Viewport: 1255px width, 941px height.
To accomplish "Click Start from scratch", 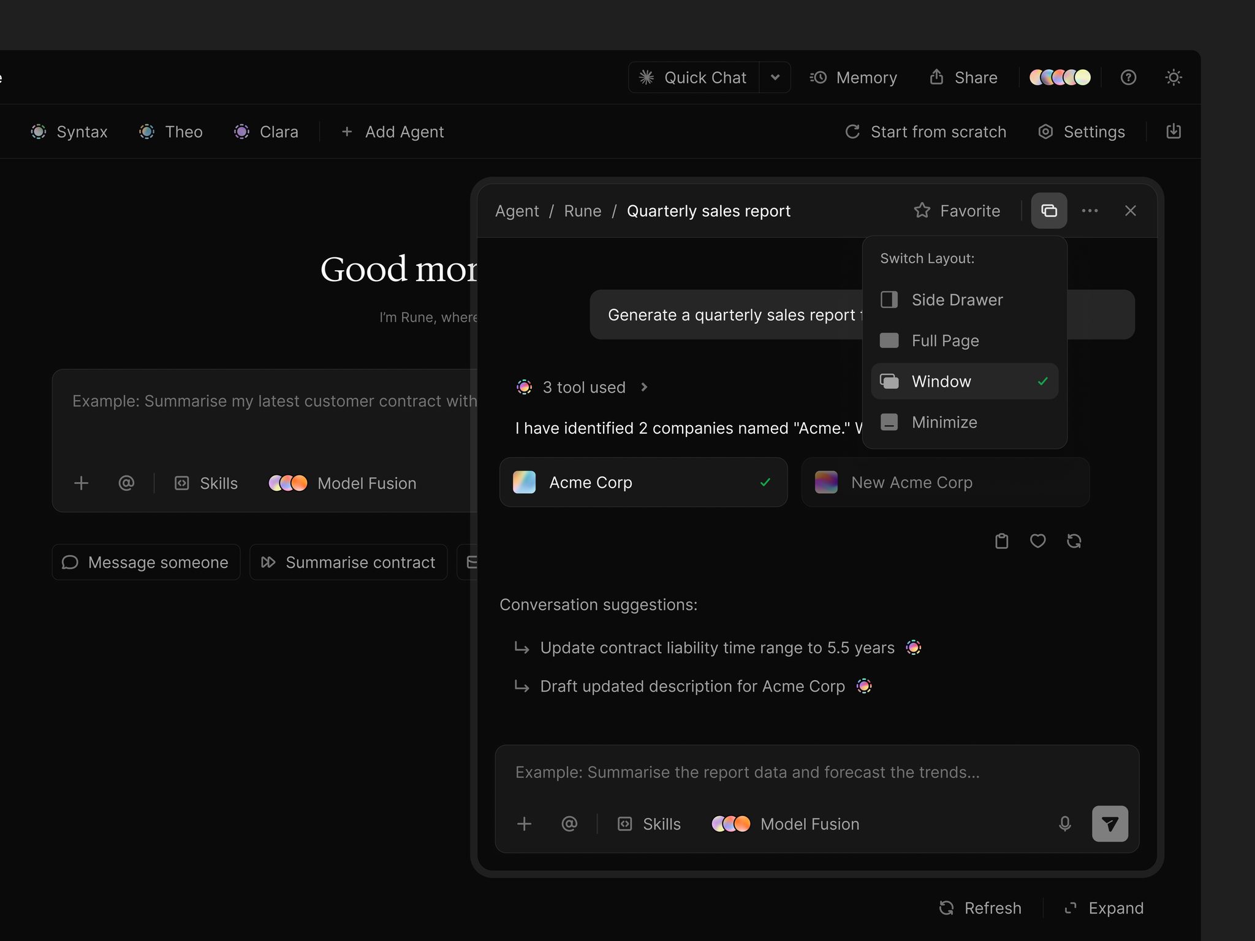I will 926,132.
